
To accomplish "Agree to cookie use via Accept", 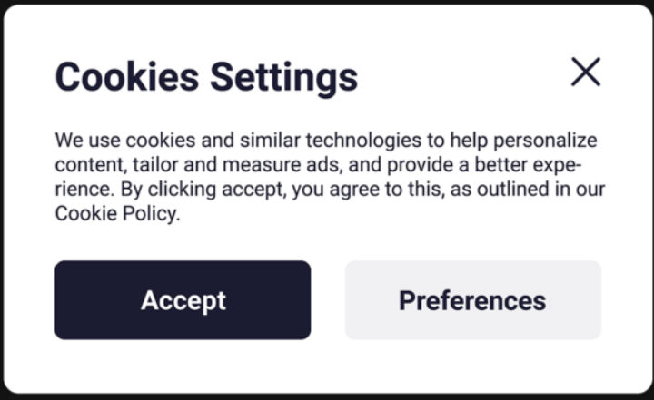I will tap(183, 300).
